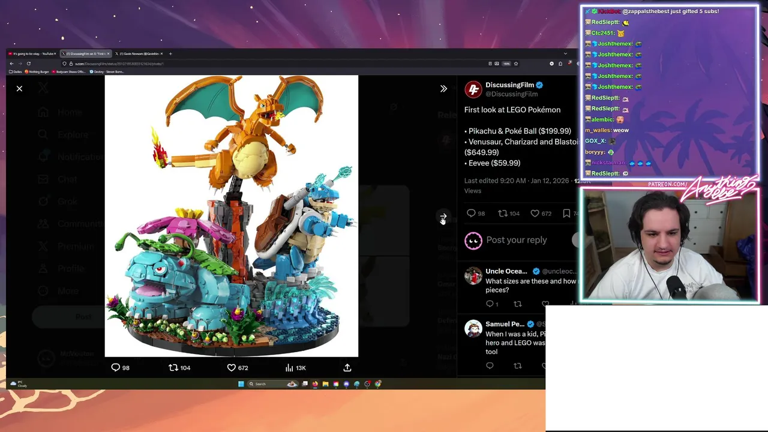Image resolution: width=768 pixels, height=432 pixels.
Task: Open the DiscussingFilm profile avatar
Action: 473,89
